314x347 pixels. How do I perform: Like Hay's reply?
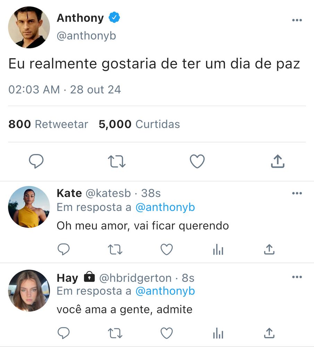point(167,333)
